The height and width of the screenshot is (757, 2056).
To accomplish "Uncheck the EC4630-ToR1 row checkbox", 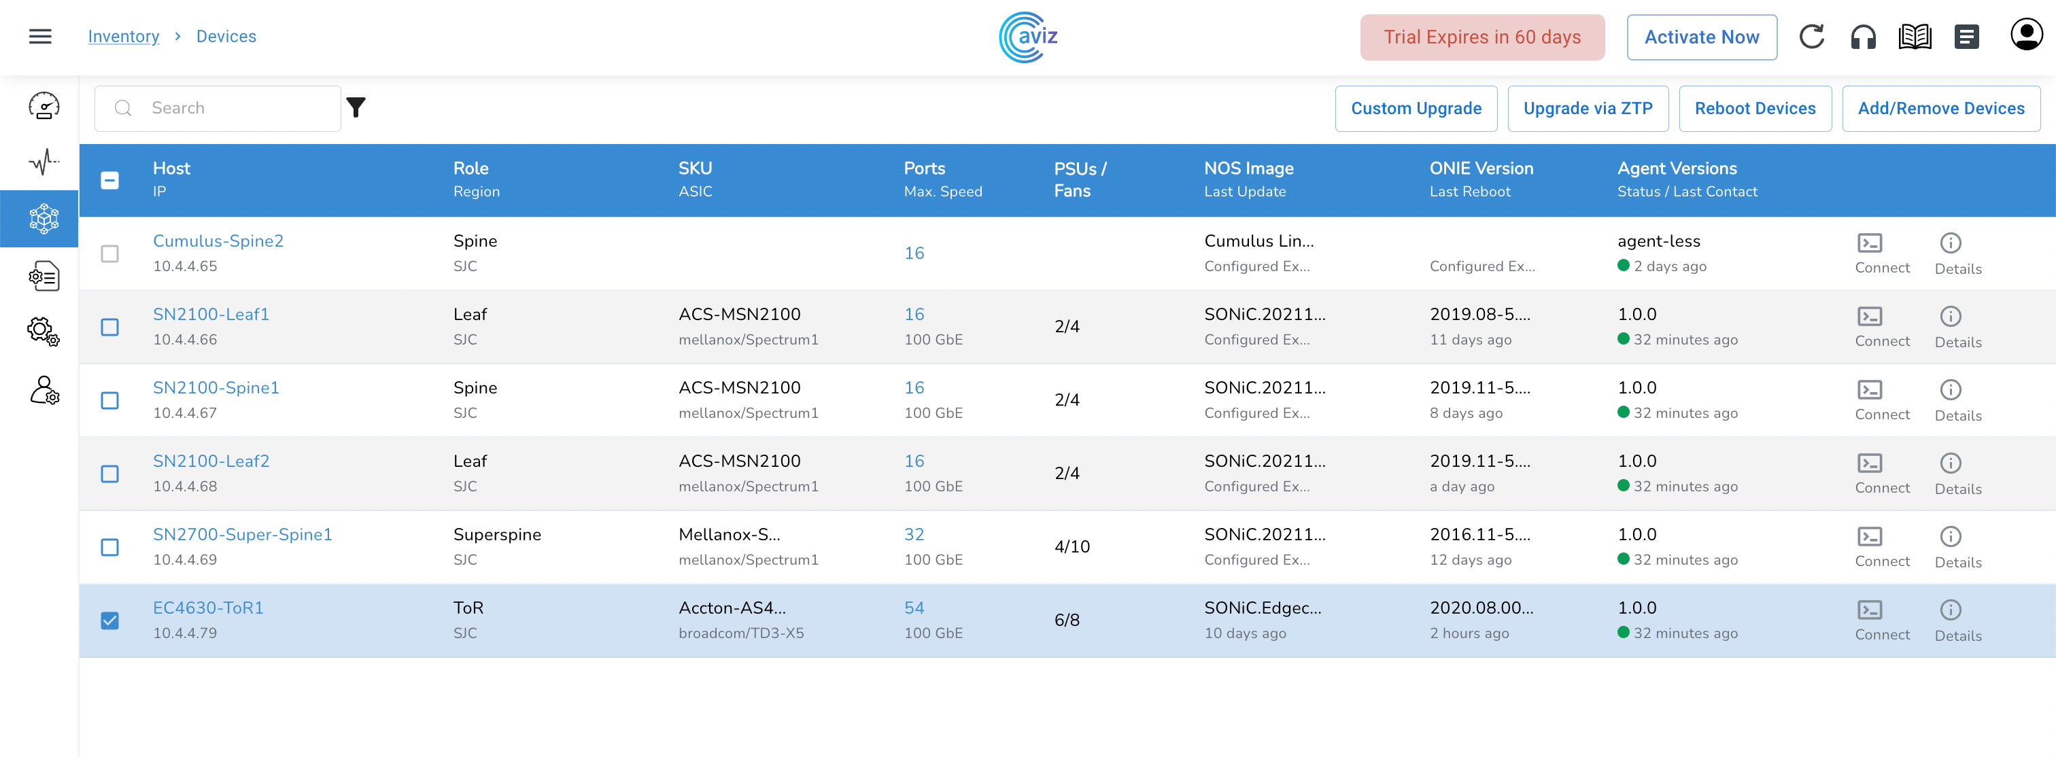I will [x=110, y=620].
